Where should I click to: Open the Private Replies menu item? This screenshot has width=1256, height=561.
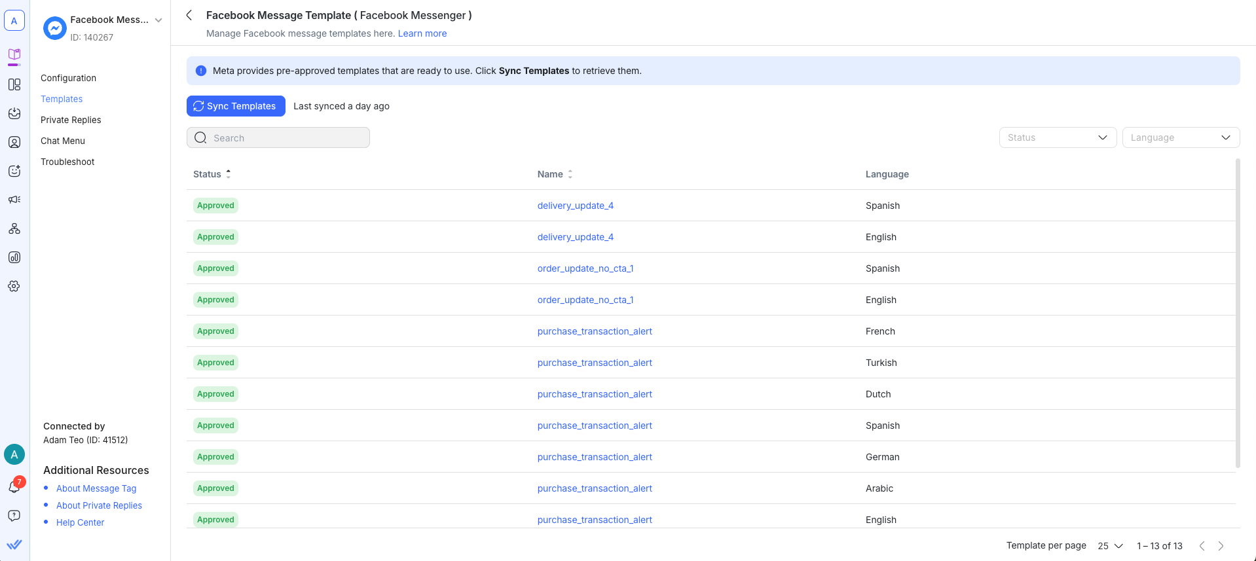coord(71,120)
